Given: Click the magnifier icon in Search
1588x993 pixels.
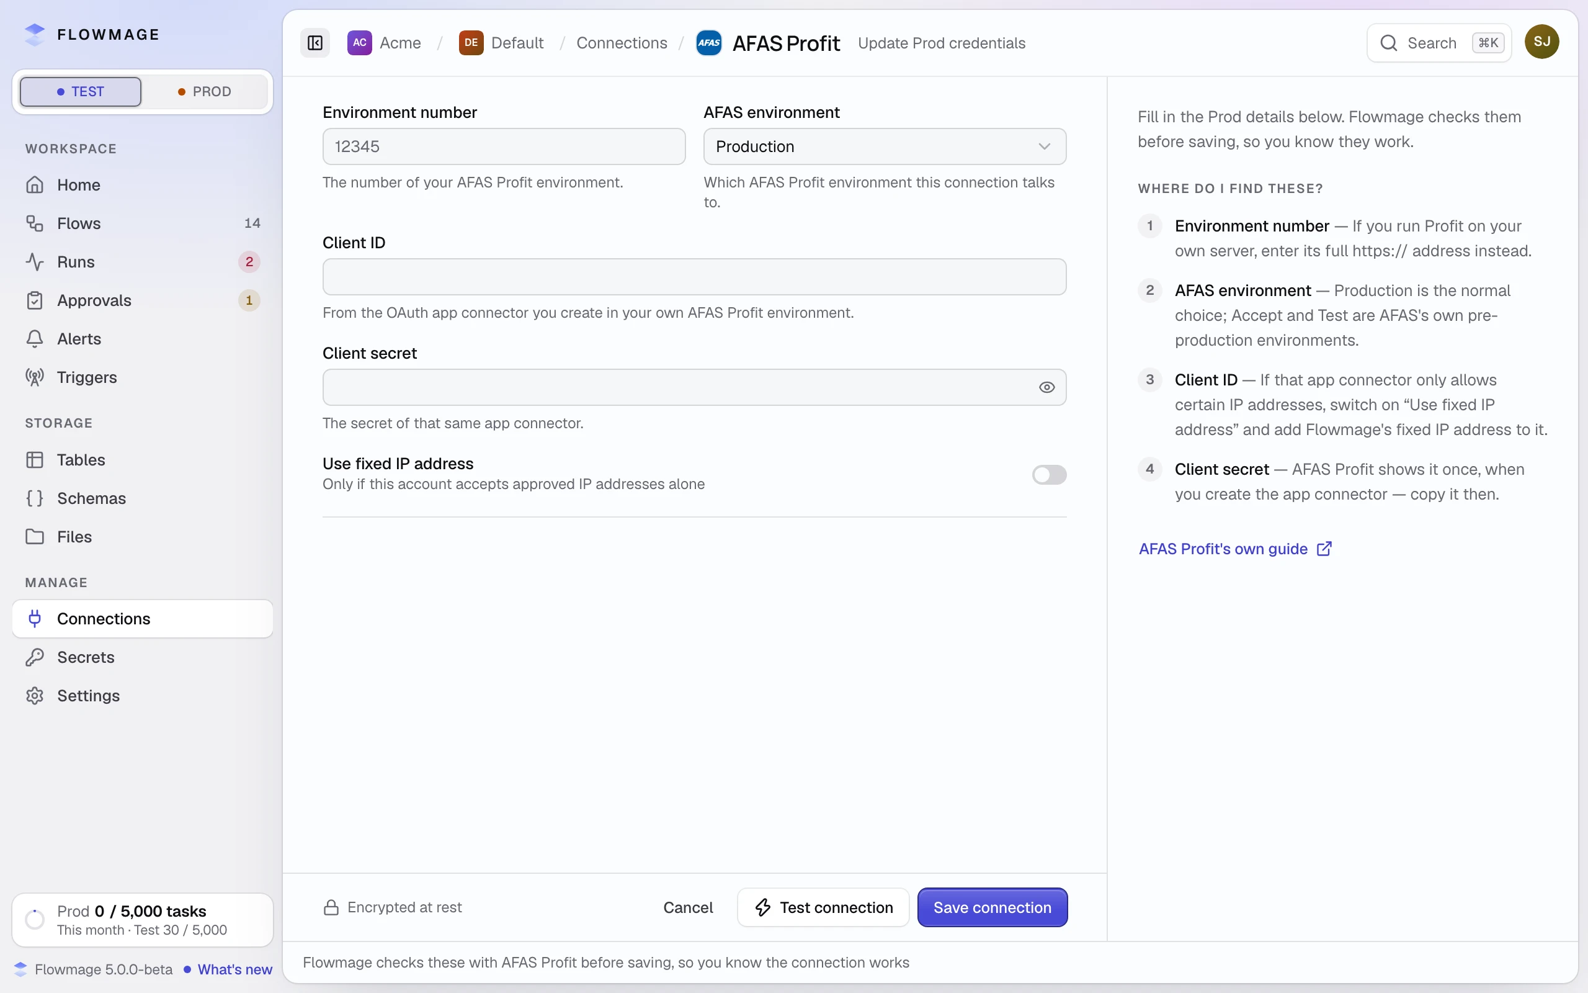Looking at the screenshot, I should click(1388, 43).
